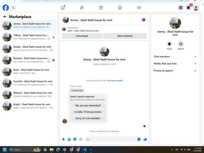Click the Windows Start button
Image resolution: width=204 pixels, height=153 pixels.
click(5, 150)
